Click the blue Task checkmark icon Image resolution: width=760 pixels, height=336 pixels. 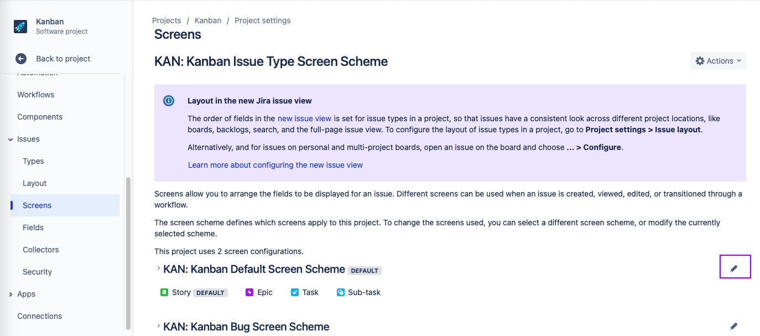click(x=295, y=292)
